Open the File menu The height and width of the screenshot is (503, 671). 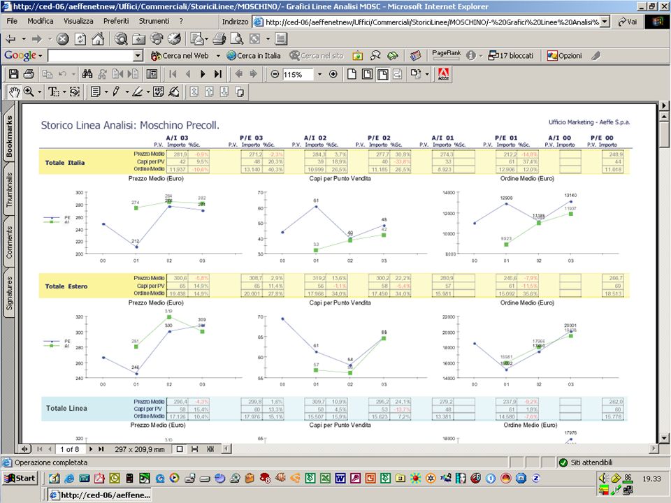point(12,21)
